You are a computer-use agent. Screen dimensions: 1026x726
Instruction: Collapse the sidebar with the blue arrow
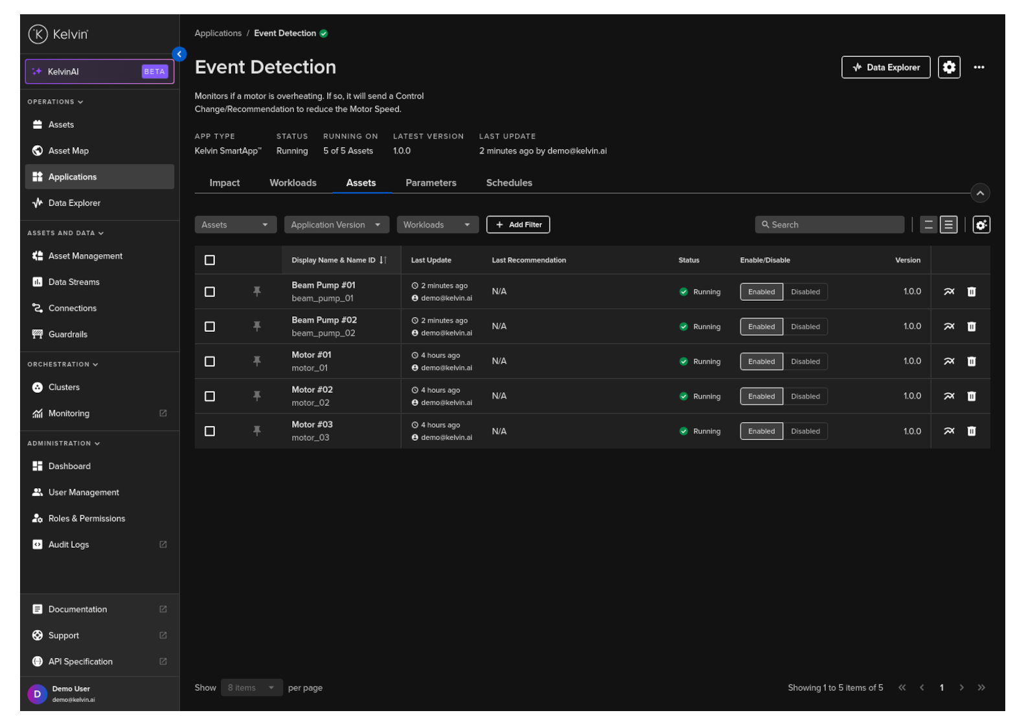[x=179, y=54]
